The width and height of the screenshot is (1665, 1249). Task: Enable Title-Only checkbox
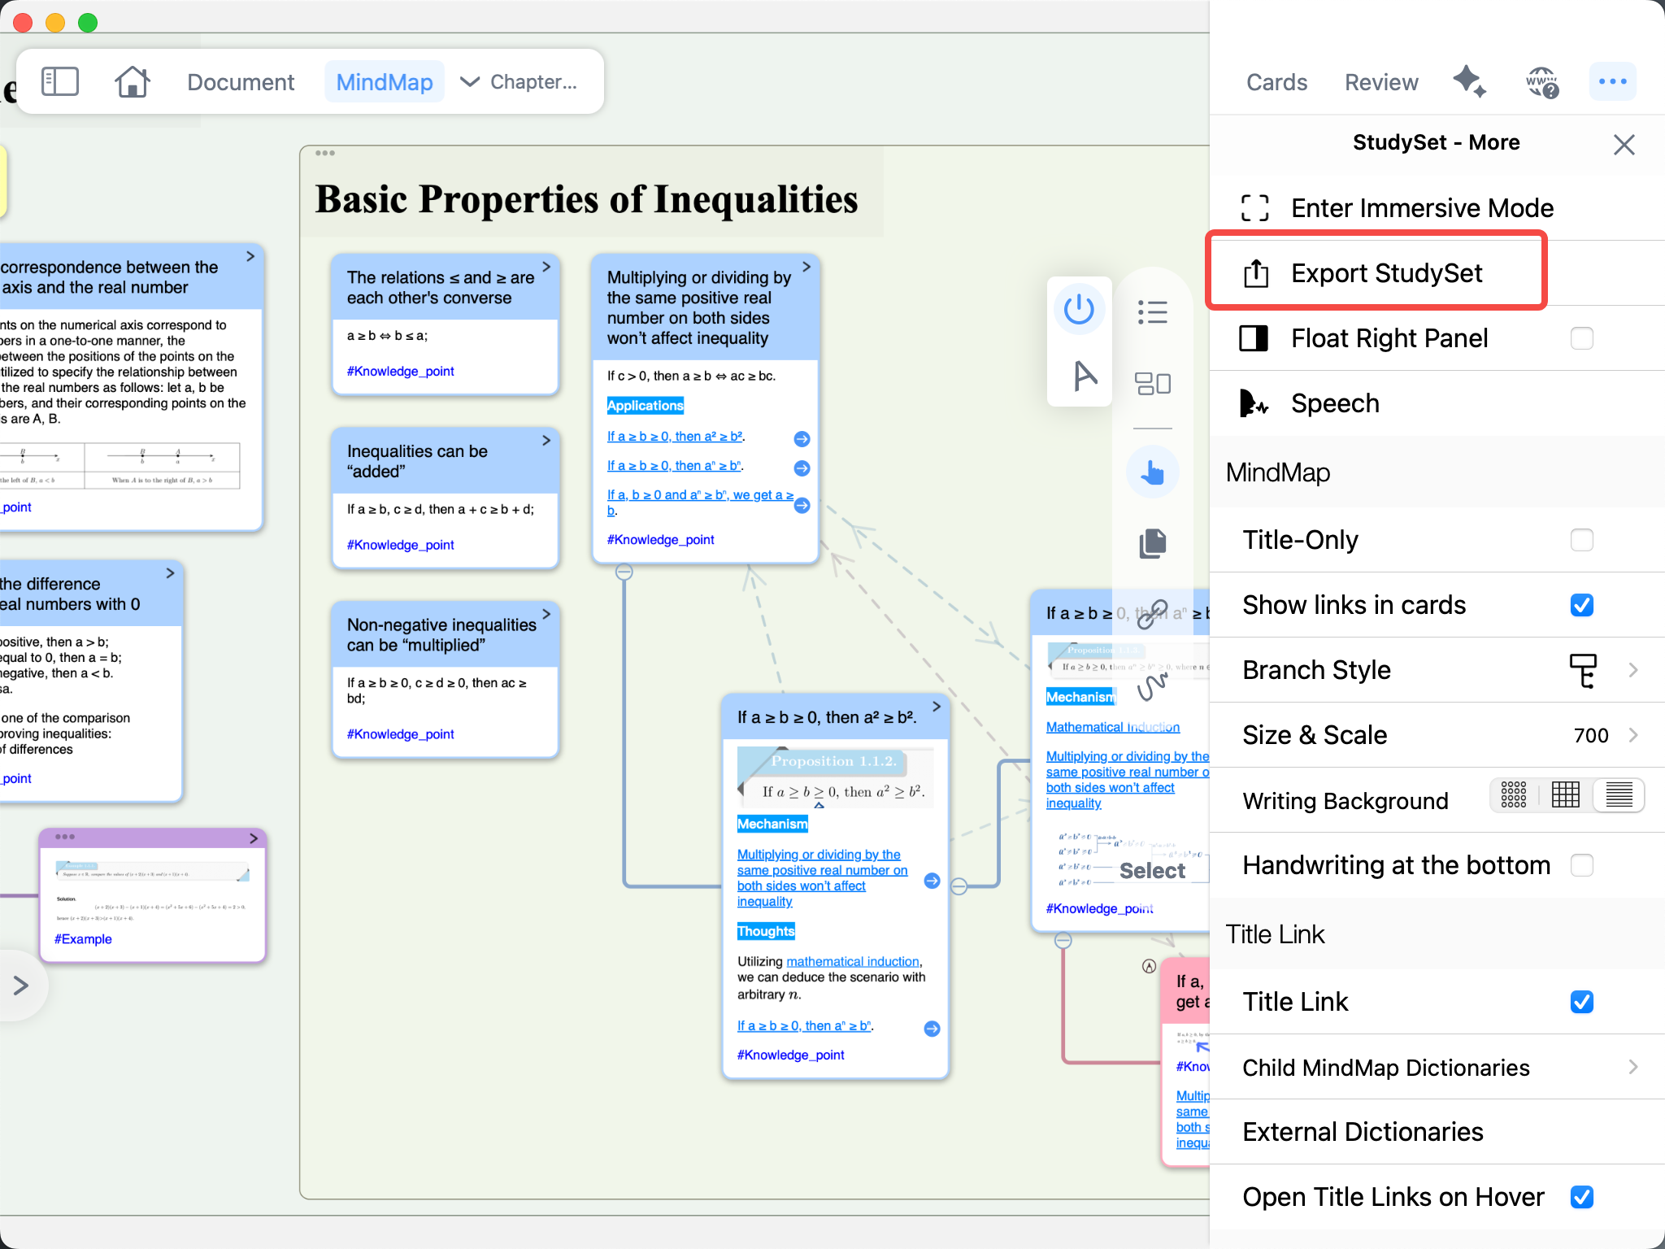pyautogui.click(x=1581, y=540)
